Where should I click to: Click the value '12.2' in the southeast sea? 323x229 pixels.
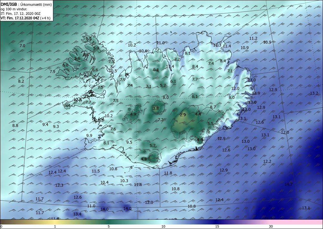(x=267, y=161)
